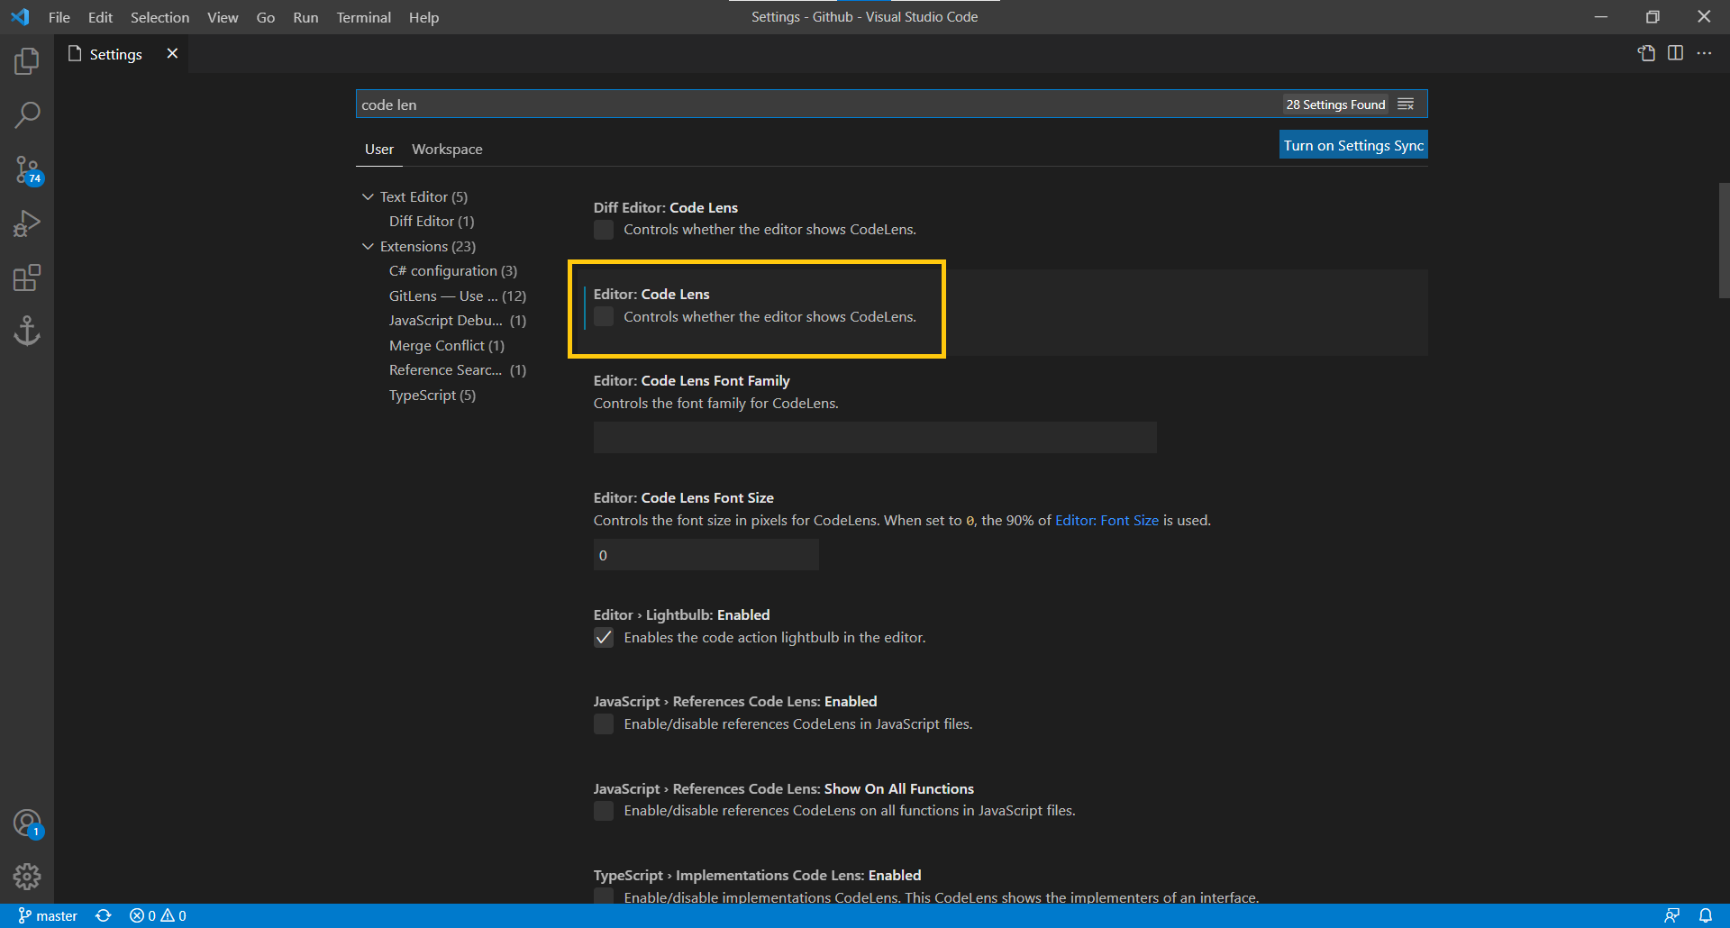Viewport: 1730px width, 928px height.
Task: Click the Code Lens Font Family input
Action: [x=875, y=438]
